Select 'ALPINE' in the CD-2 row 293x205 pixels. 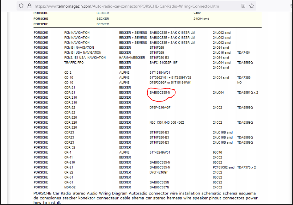click(x=124, y=72)
